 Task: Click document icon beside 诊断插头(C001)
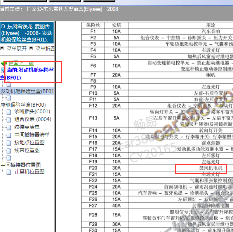point(9,112)
